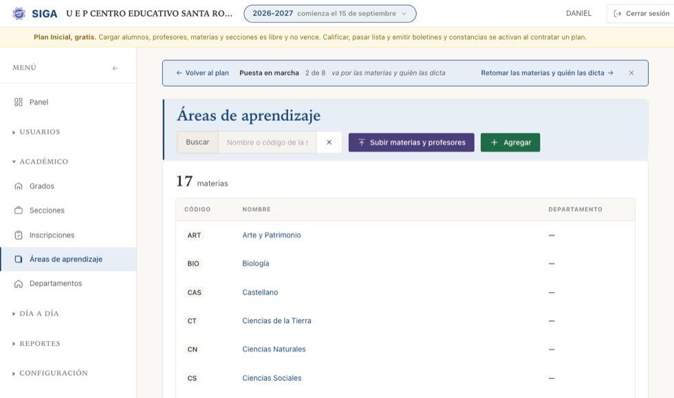Click the Buscar button

point(198,142)
